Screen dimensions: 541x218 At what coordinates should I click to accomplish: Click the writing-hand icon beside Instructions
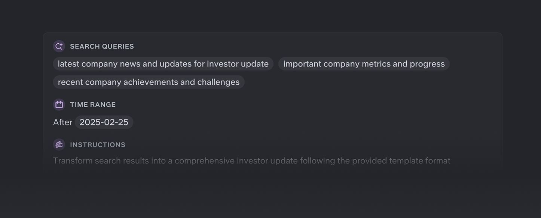tap(59, 145)
